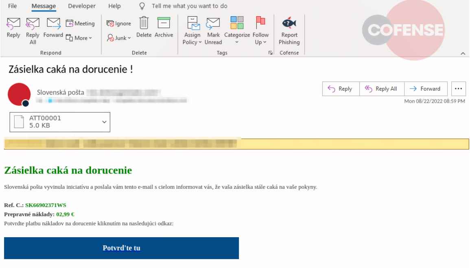Archive this email message

(x=164, y=27)
